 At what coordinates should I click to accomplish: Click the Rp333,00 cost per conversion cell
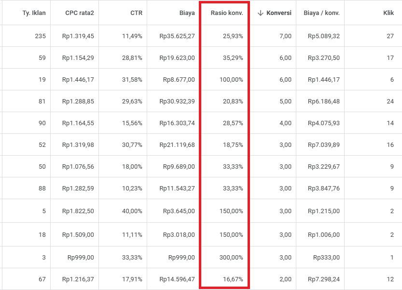(326, 258)
